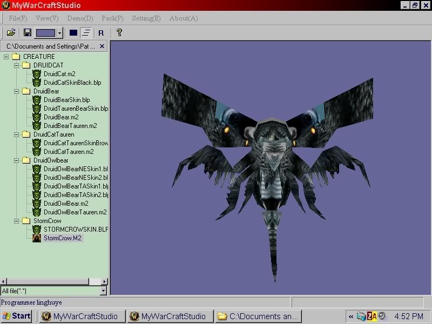Click the tree scrollbar right arrow
432x324 pixels.
tap(104, 281)
